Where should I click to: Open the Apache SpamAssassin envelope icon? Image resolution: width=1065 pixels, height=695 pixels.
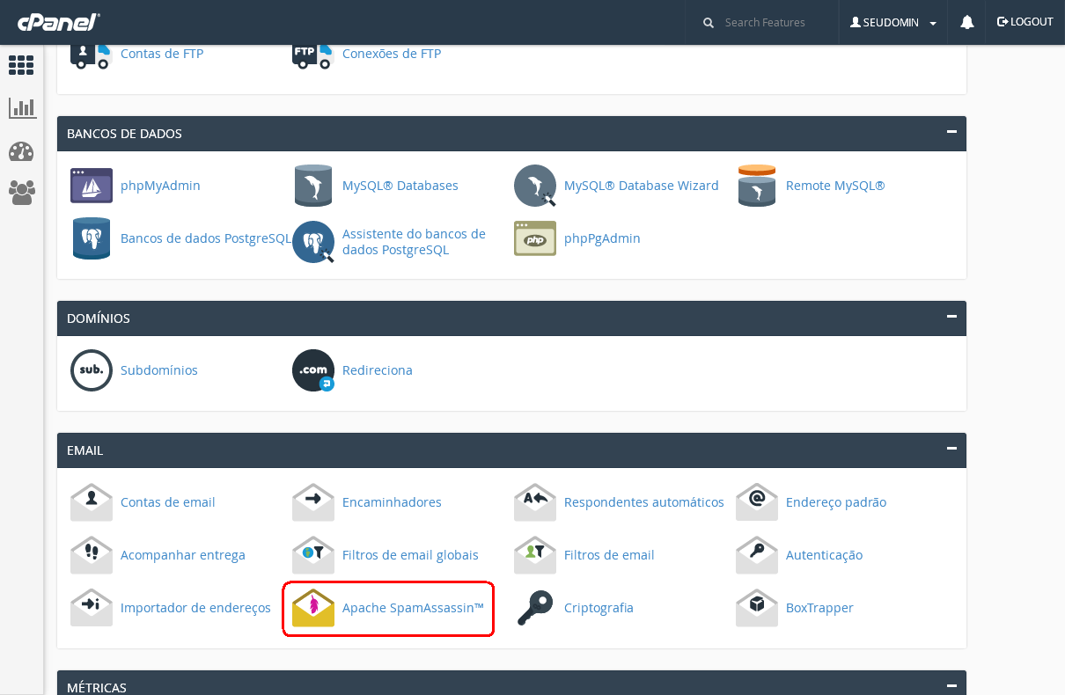[x=313, y=608]
